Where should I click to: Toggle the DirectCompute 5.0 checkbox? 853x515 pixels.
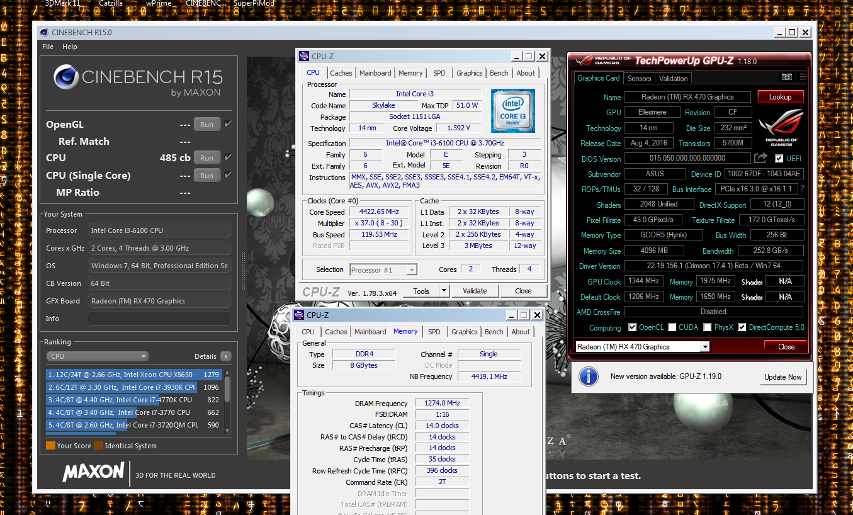tap(742, 327)
